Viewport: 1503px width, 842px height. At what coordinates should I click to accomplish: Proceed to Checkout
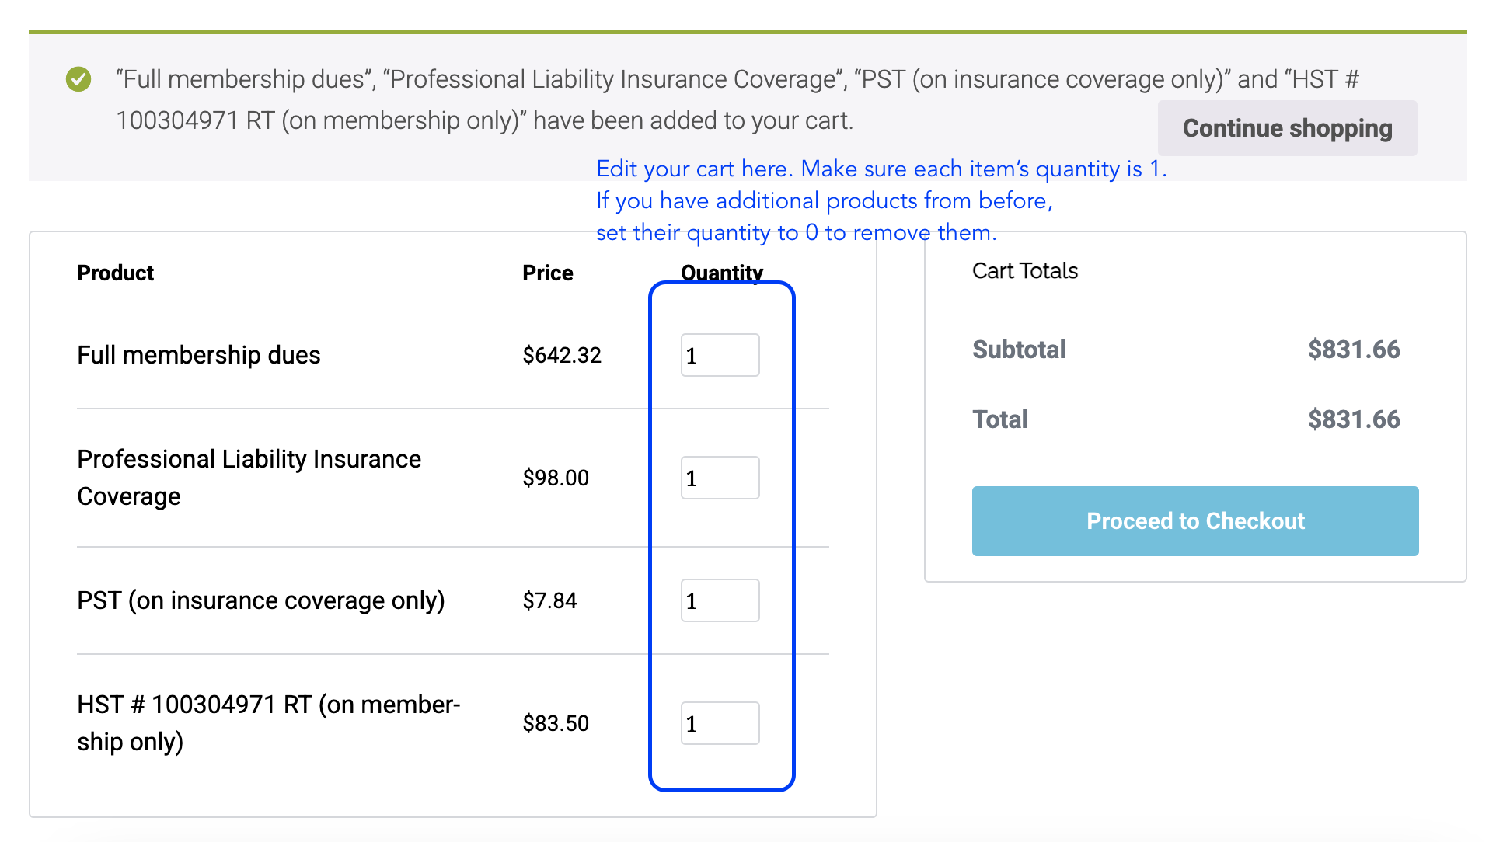(1194, 521)
